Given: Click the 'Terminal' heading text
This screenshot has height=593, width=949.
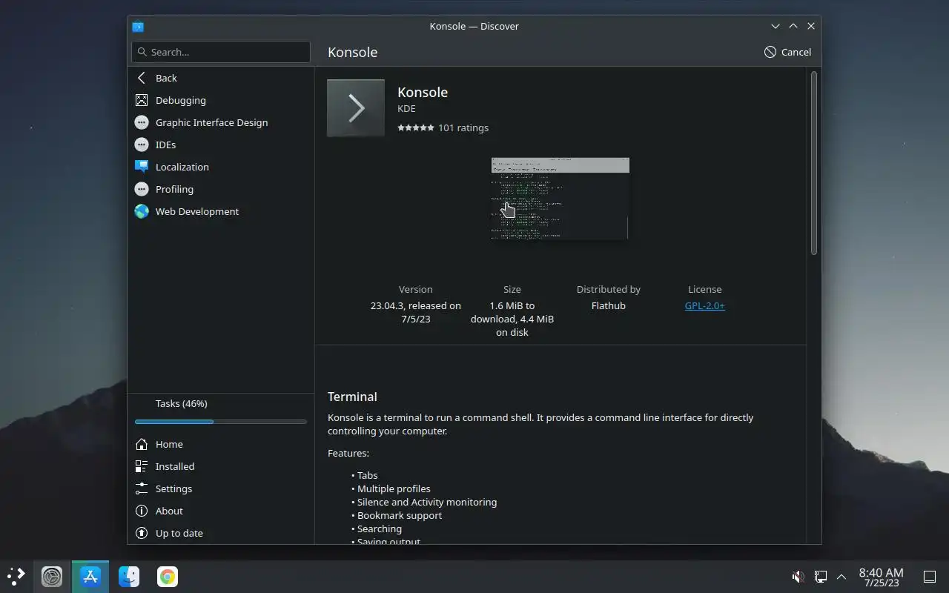Looking at the screenshot, I should tap(352, 397).
